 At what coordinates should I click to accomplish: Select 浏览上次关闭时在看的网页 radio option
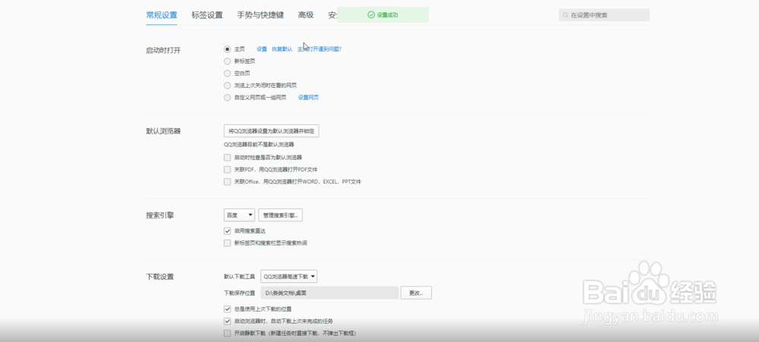[227, 85]
